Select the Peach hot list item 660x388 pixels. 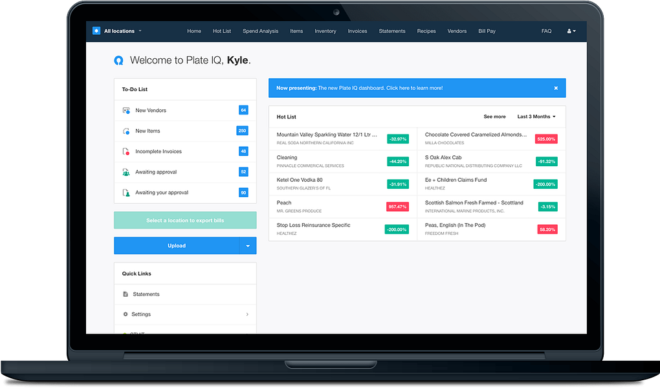(x=343, y=207)
